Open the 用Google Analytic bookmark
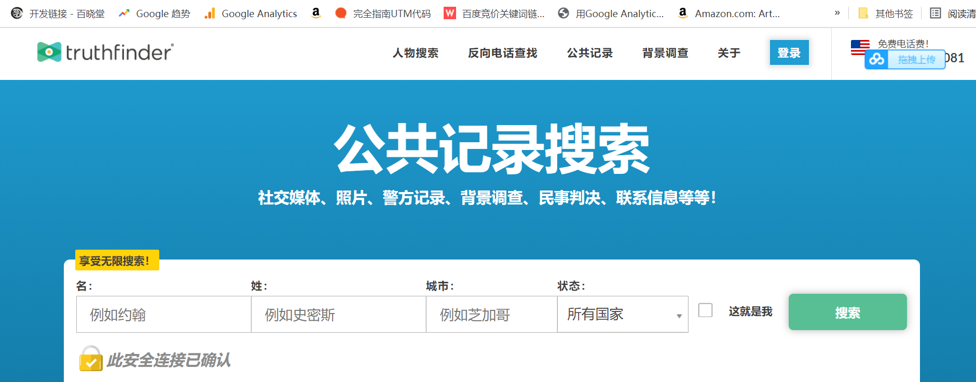This screenshot has height=382, width=976. click(611, 13)
